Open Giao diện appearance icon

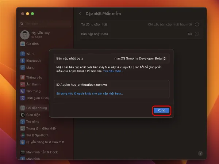click(23, 115)
